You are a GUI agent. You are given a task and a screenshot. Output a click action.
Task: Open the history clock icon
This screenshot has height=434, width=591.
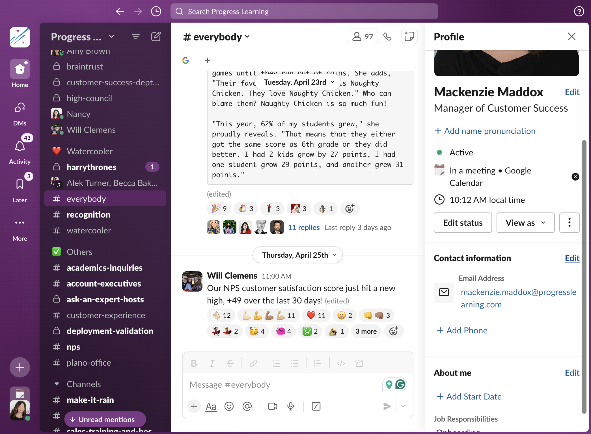tap(156, 11)
